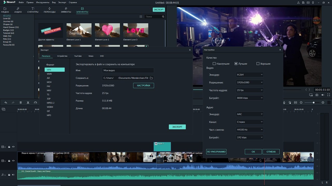Click the add track icon left of ruler
332x186 pixels.
tap(3, 109)
